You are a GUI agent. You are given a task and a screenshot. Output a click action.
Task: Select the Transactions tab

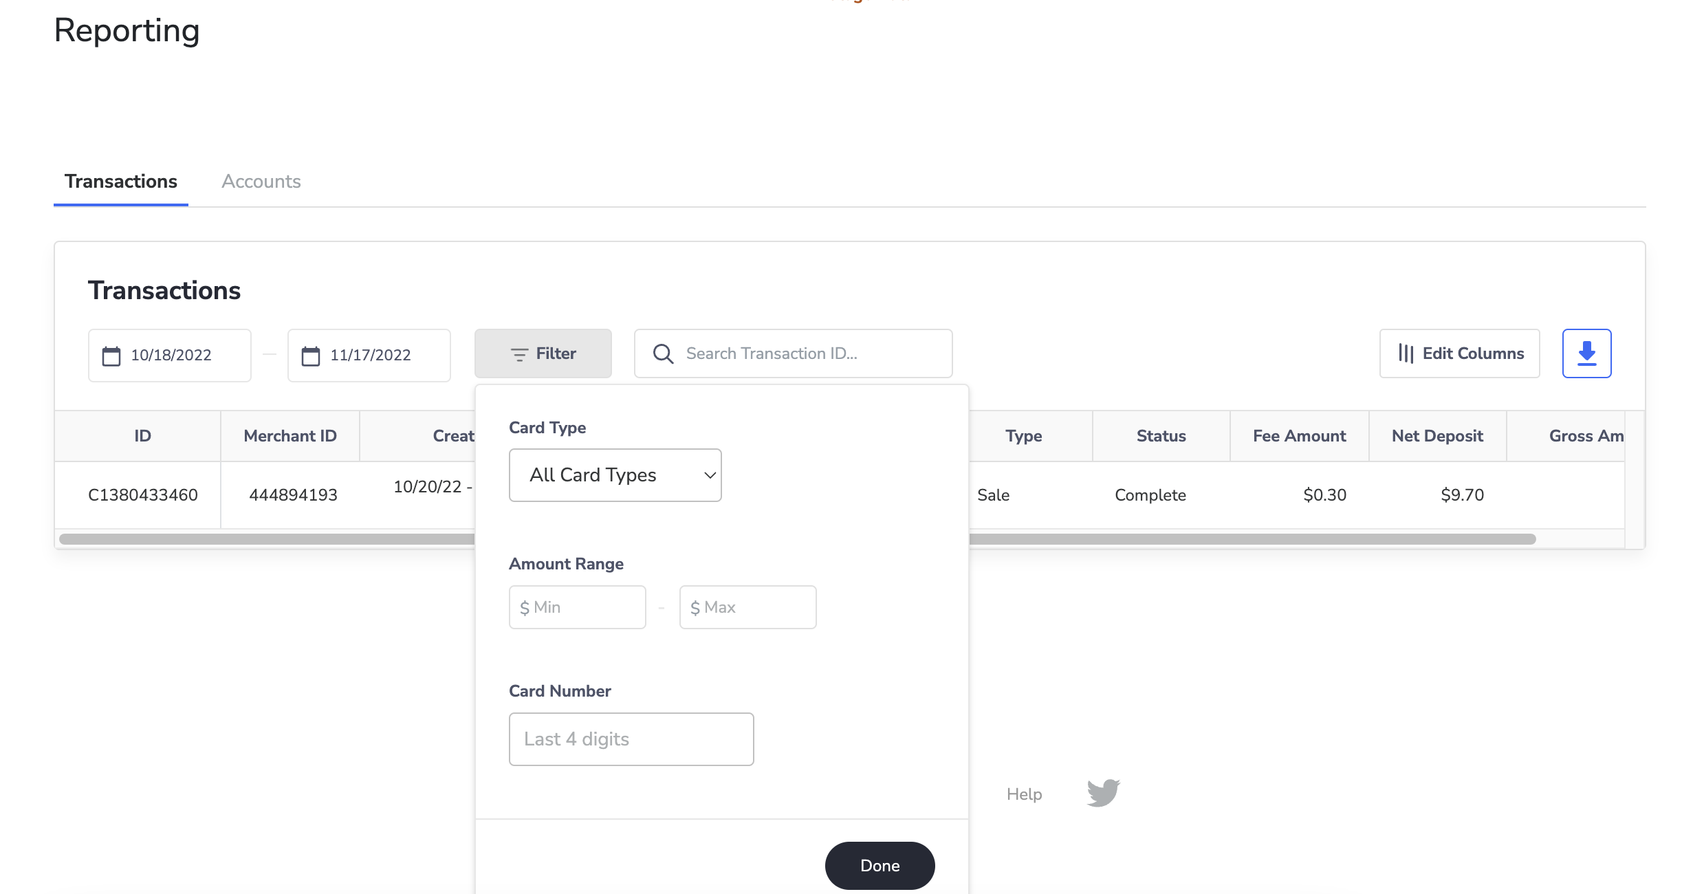121,182
